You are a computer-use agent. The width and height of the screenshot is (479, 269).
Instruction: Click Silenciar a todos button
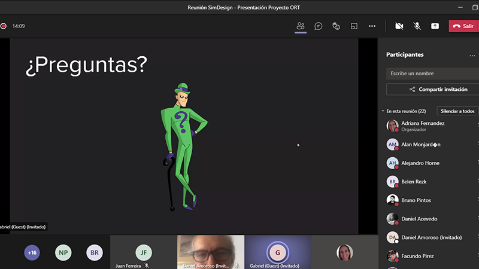[x=457, y=111]
